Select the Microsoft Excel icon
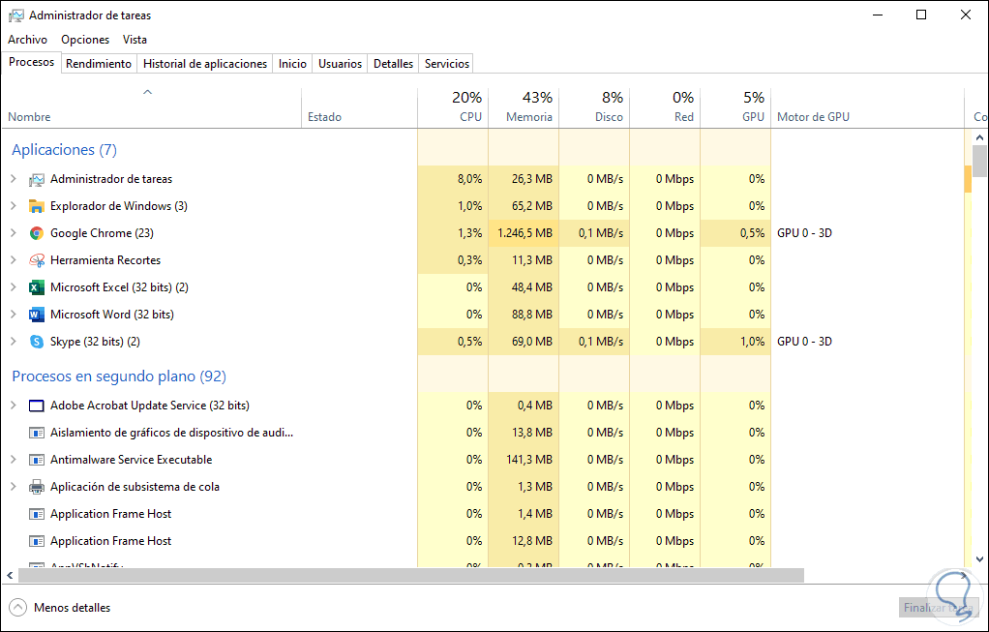 [37, 287]
